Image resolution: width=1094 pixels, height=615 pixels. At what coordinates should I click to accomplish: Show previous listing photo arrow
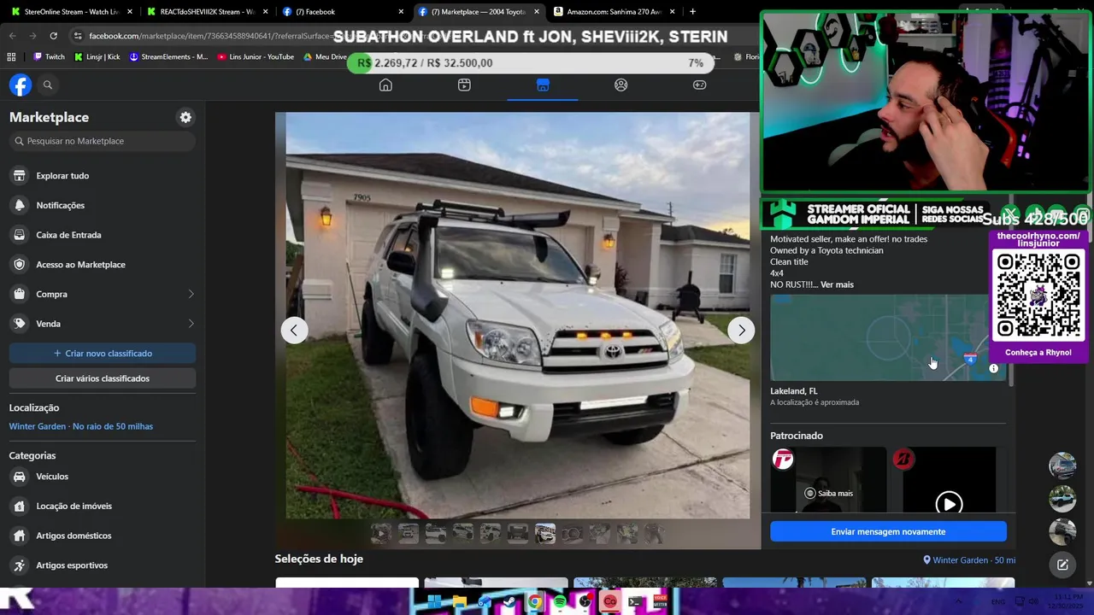click(x=294, y=330)
